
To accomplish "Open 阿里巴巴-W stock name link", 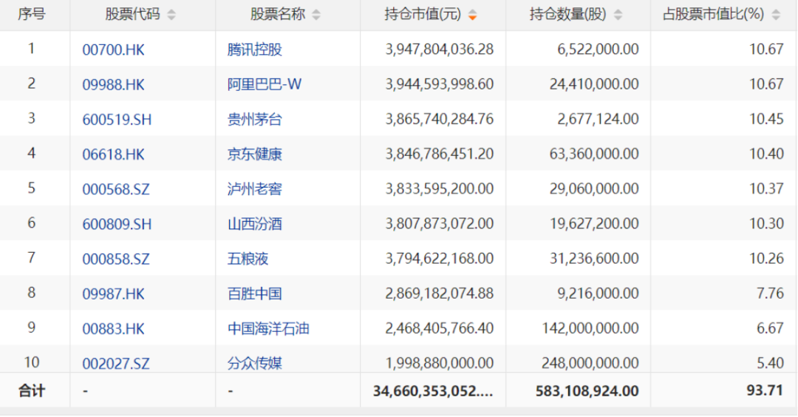I will pos(264,84).
